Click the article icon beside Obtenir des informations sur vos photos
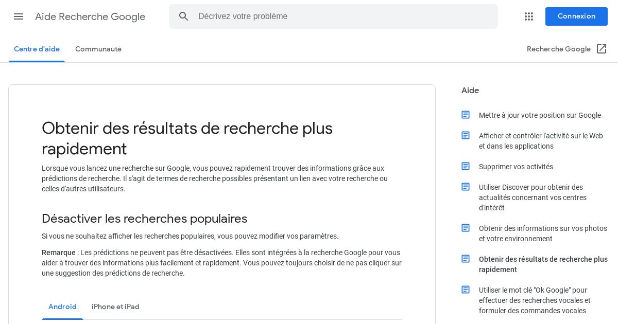Viewport: 618px width, 324px height. 466,228
